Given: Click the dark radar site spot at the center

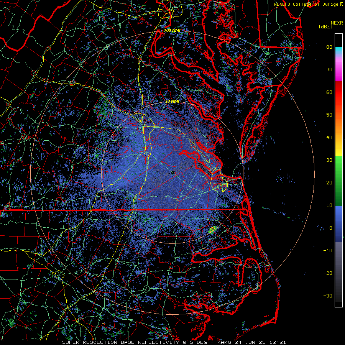Looking at the screenshot, I should click(172, 173).
